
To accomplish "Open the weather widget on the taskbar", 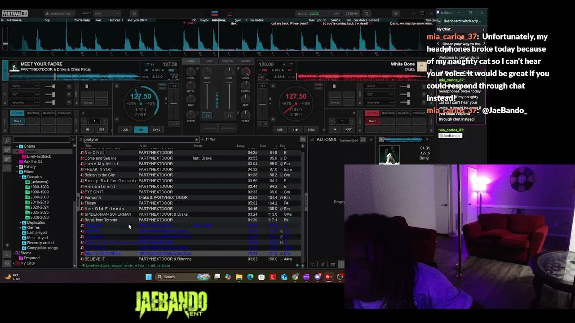I will click(x=13, y=277).
